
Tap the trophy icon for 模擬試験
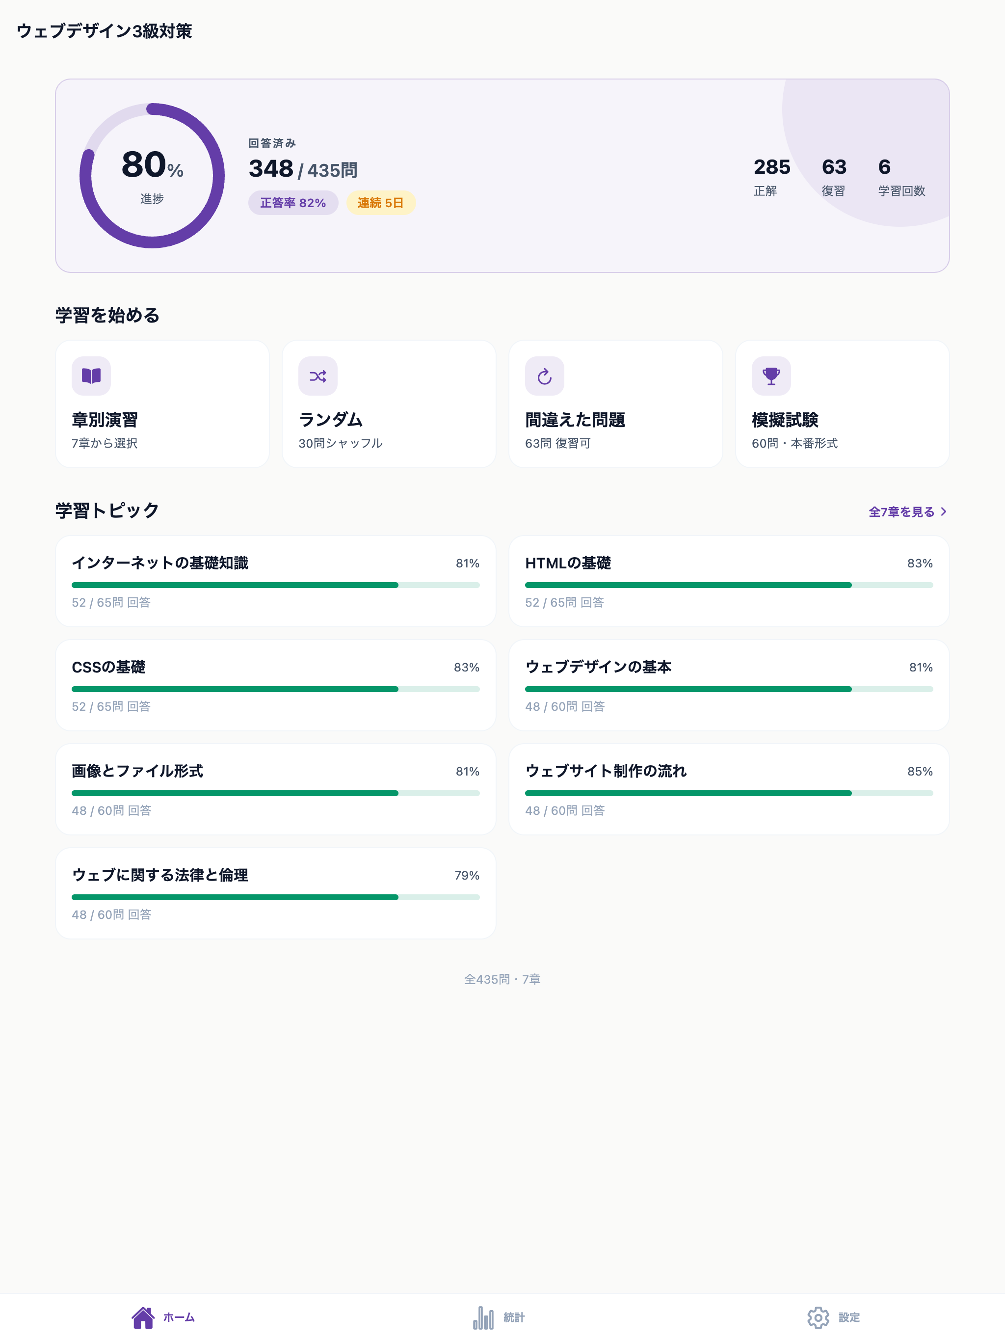pyautogui.click(x=771, y=376)
